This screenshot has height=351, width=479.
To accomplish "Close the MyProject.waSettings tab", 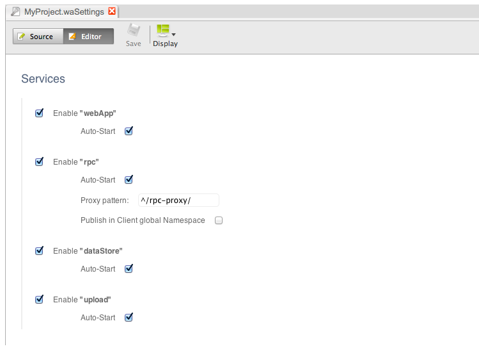I will 113,12.
